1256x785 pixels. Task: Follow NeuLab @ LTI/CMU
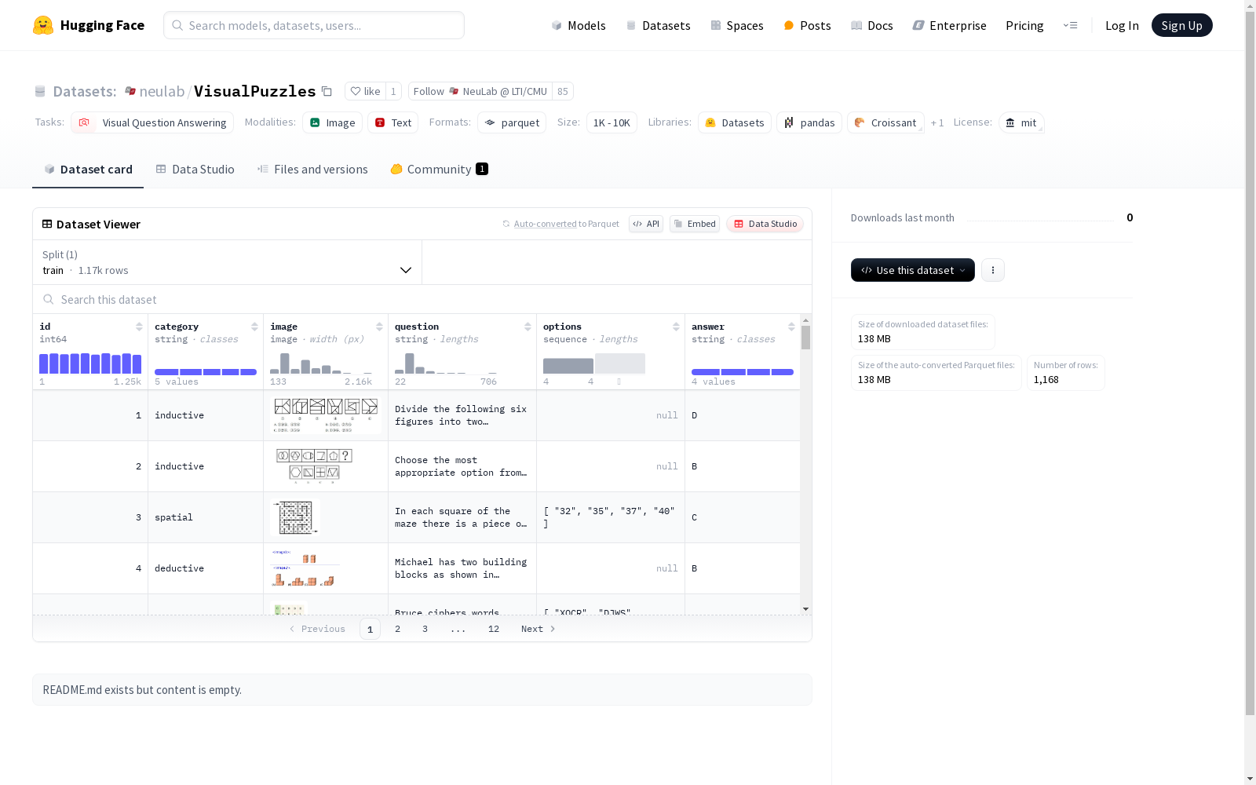[480, 91]
